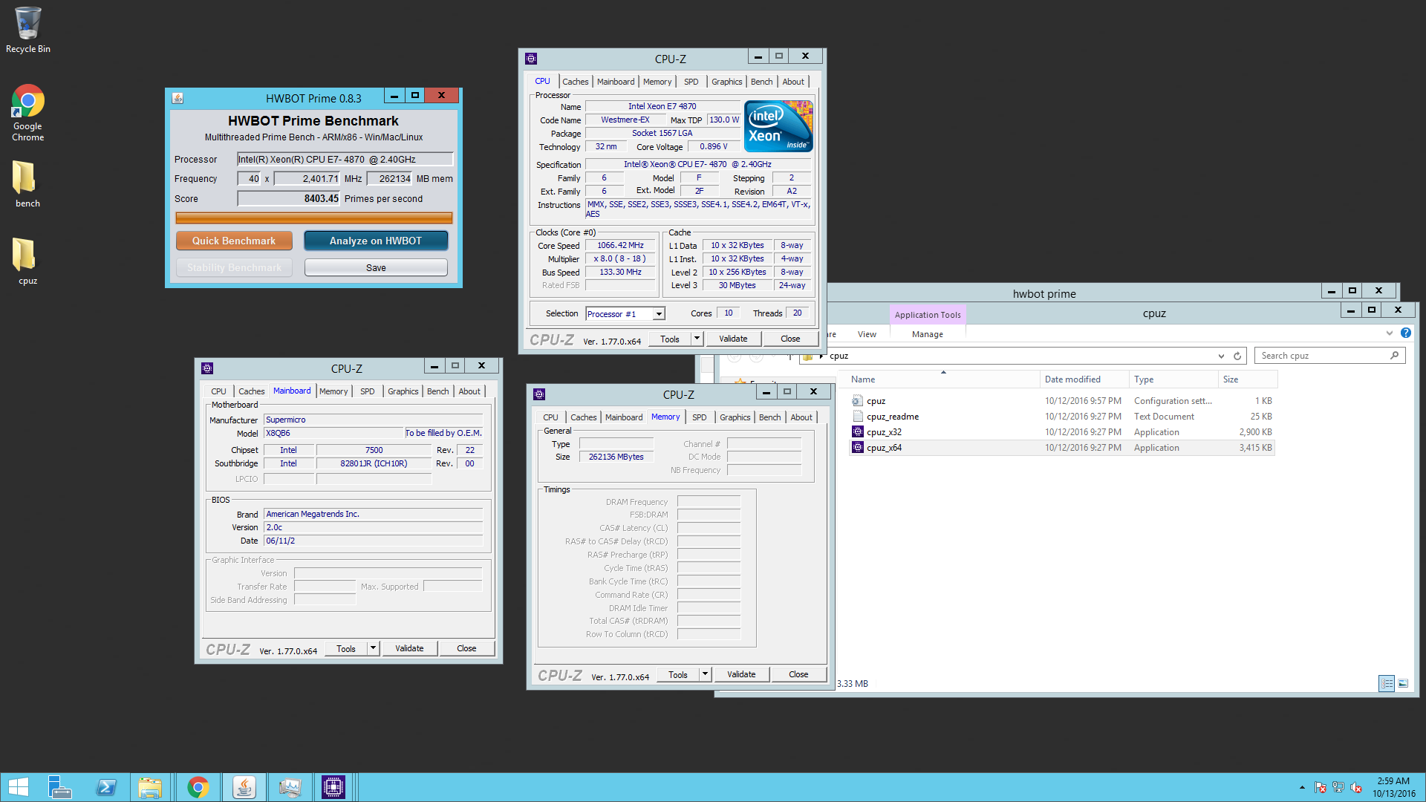Open File Explorer from the taskbar
1426x802 pixels.
(151, 787)
